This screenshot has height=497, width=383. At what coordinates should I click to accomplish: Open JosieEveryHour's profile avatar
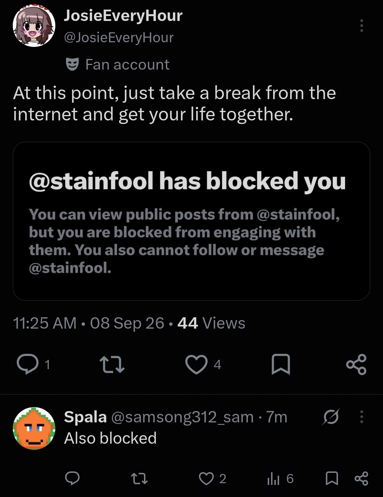[x=34, y=26]
